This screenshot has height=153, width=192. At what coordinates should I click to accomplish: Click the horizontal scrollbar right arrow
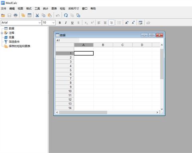pos(157,113)
